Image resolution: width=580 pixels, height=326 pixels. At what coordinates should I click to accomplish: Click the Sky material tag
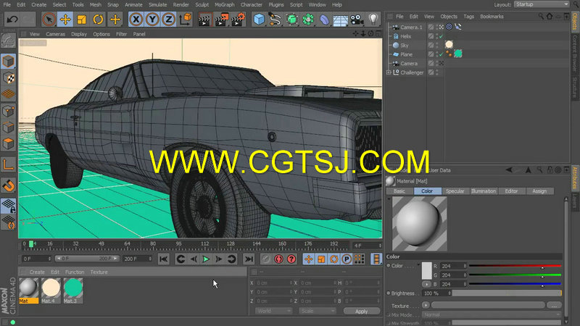click(449, 44)
